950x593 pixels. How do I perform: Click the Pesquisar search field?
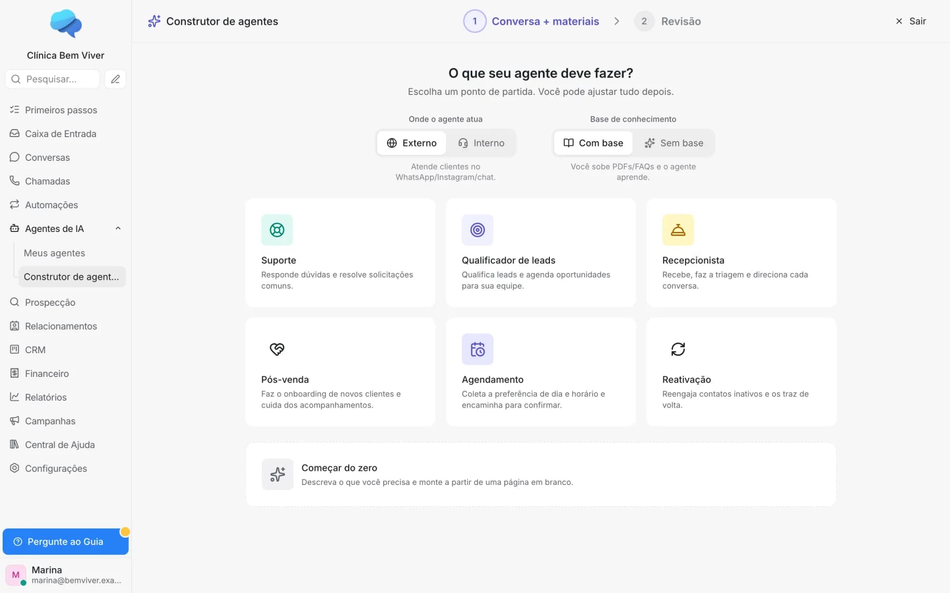(x=53, y=79)
